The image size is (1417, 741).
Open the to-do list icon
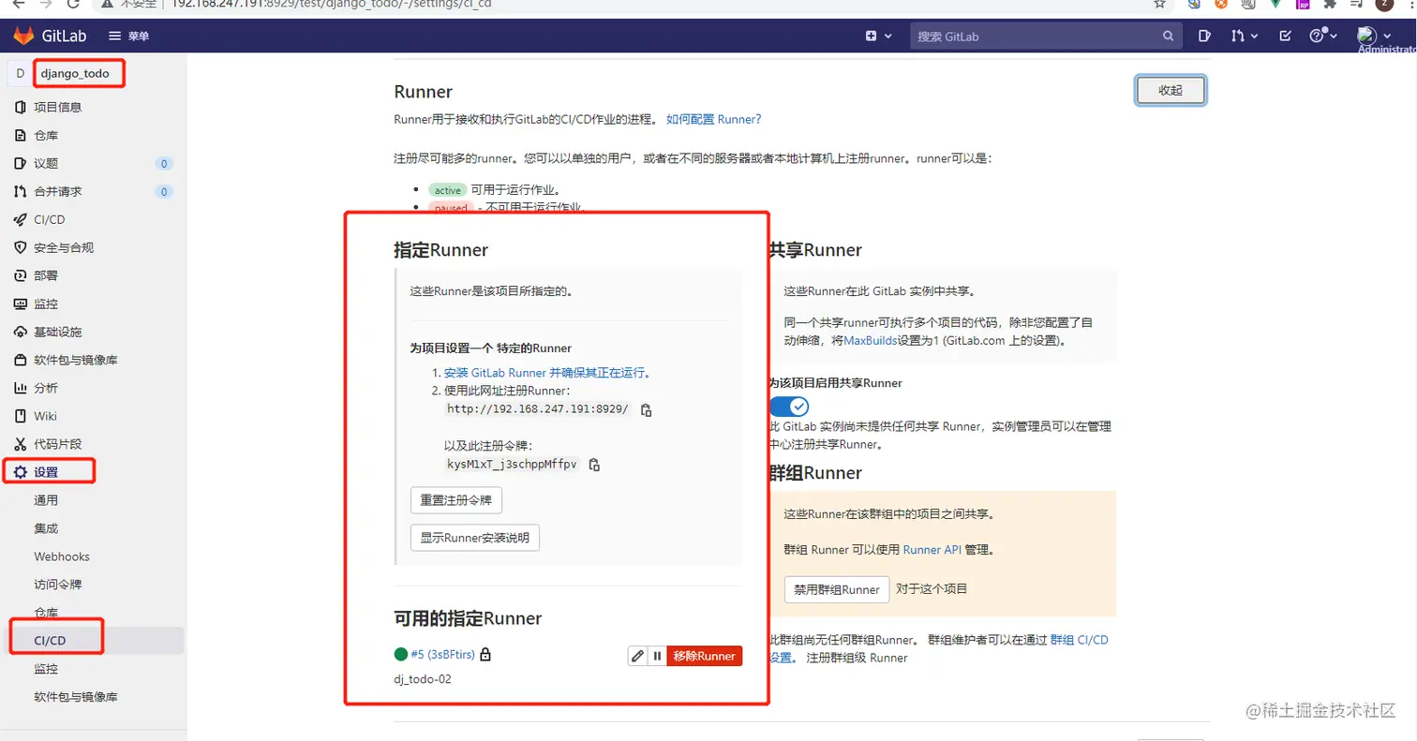pos(1285,36)
